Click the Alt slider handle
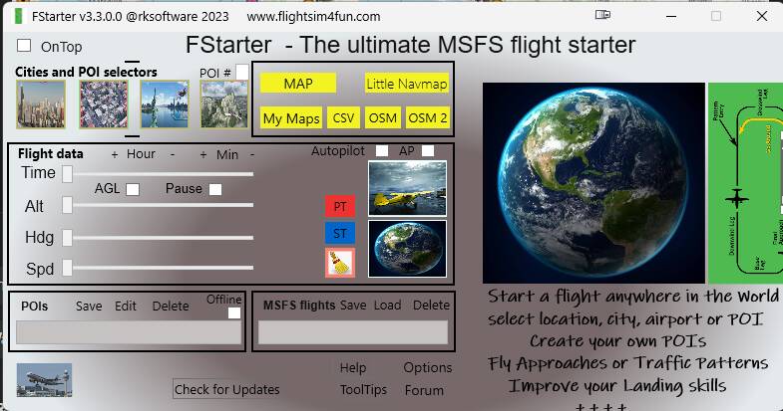This screenshot has width=783, height=411. tap(68, 205)
